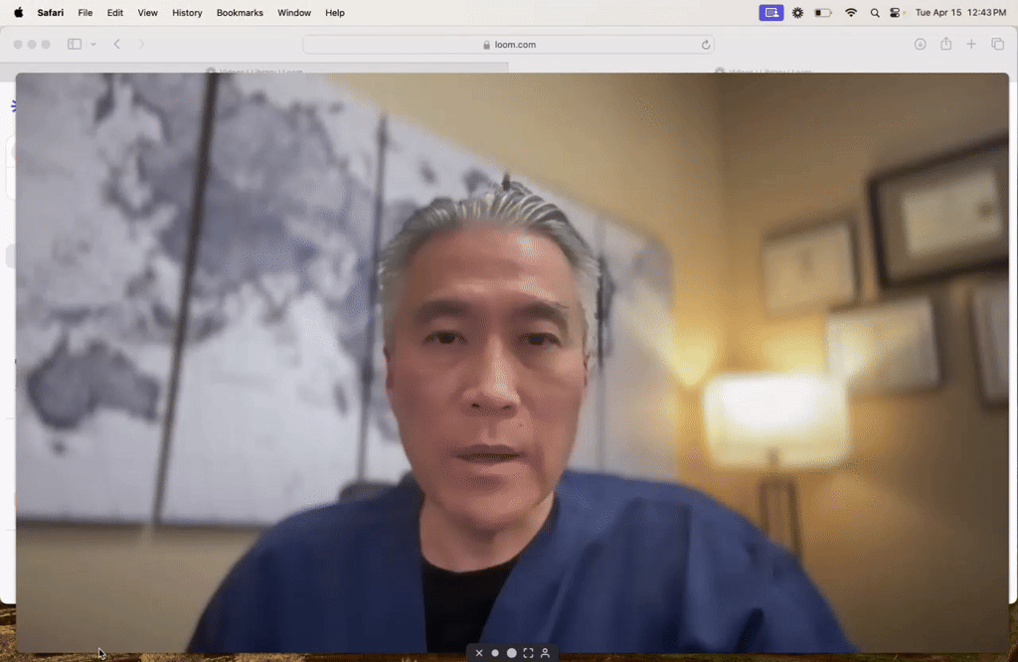Open the Bookmarks menu
The height and width of the screenshot is (662, 1018).
pos(240,12)
